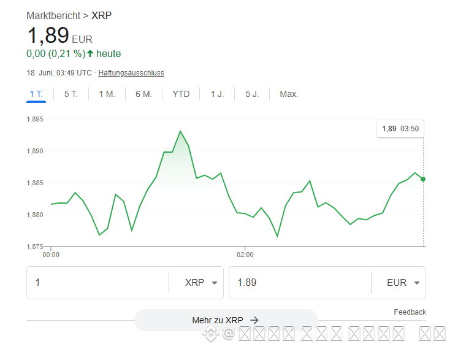Click the 18. Juni, 03:49 UTC timestamp

click(x=59, y=73)
